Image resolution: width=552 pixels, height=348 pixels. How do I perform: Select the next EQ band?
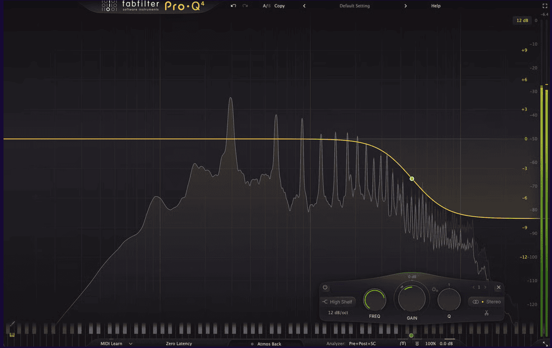tap(485, 287)
